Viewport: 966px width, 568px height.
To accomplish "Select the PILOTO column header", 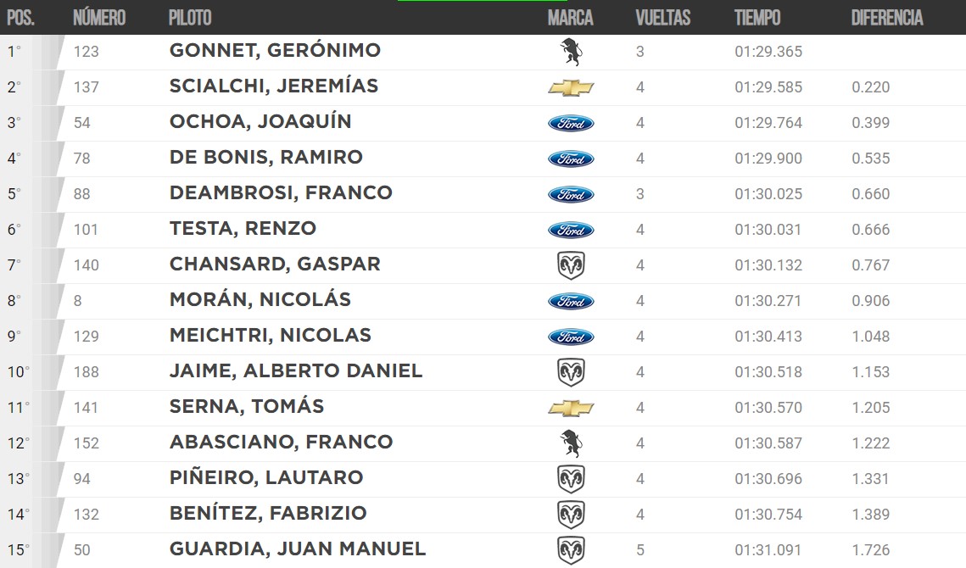I will (x=190, y=18).
